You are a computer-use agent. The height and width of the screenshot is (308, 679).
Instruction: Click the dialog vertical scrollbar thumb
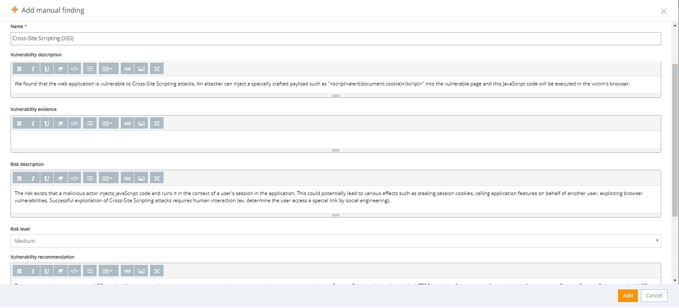click(x=675, y=140)
